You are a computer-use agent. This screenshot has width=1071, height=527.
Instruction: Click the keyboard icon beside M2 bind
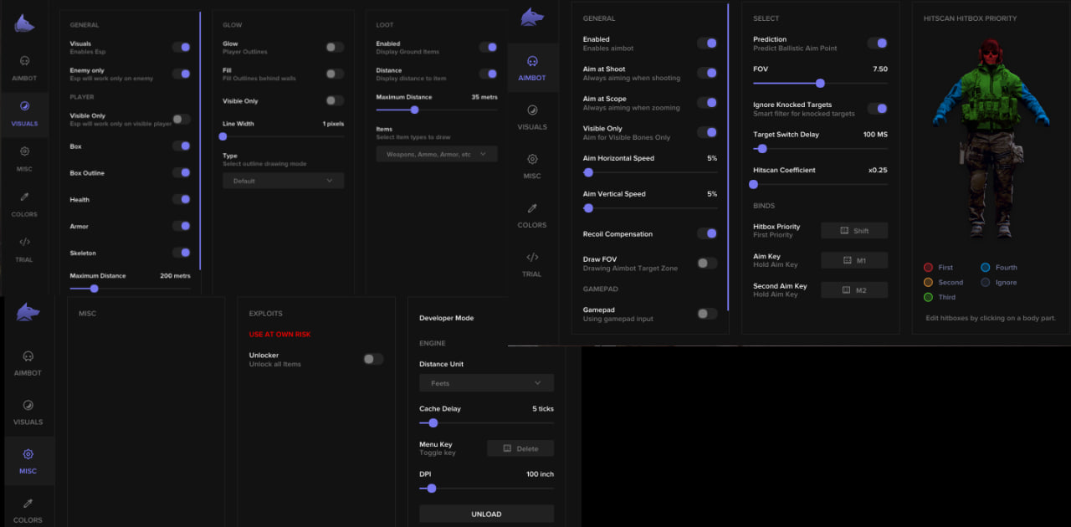click(x=846, y=290)
